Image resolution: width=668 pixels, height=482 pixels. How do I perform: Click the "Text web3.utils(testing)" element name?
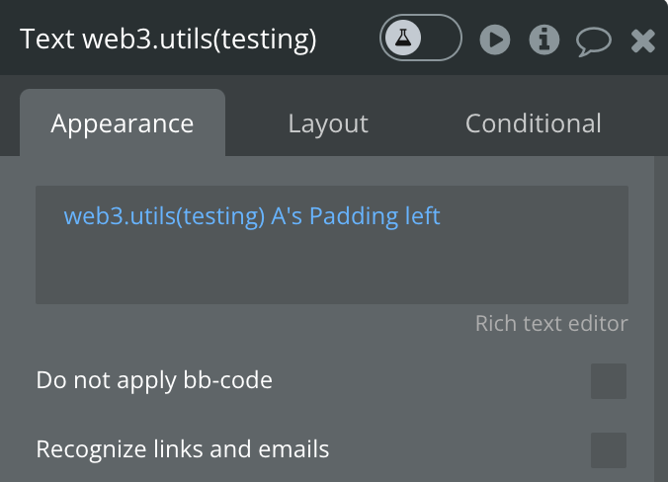168,40
